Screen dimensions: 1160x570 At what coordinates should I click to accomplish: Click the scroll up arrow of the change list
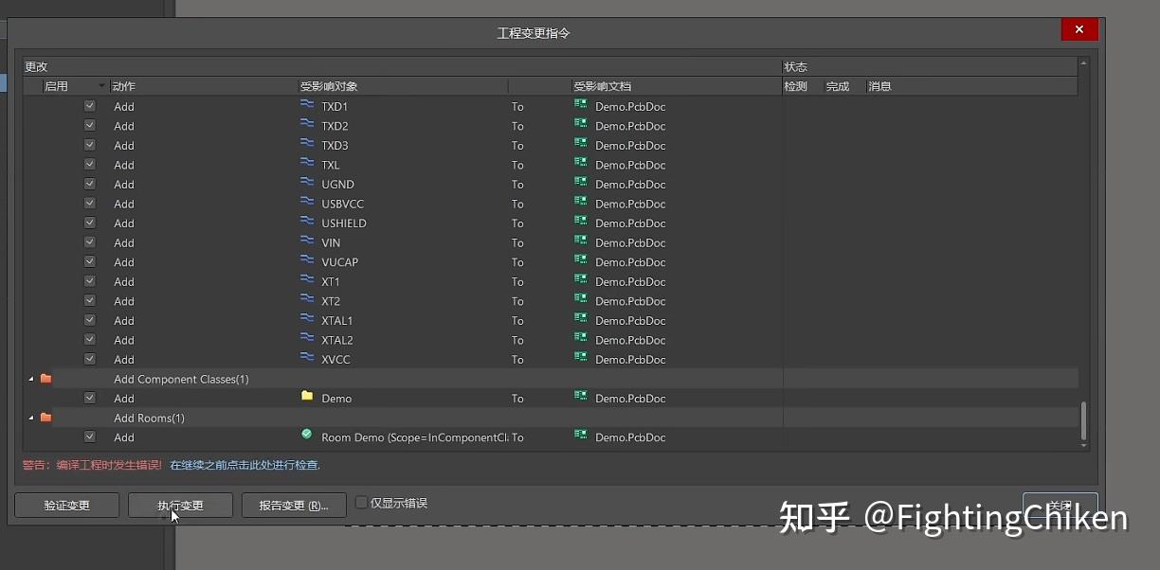pos(1084,63)
